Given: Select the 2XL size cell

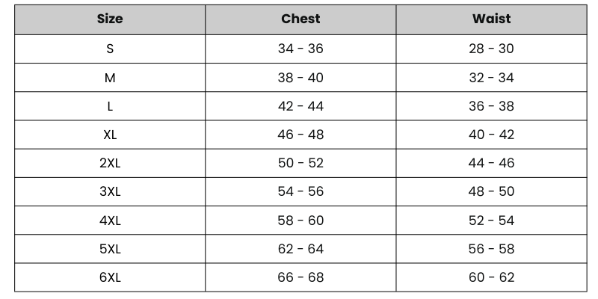Looking at the screenshot, I should click(110, 163).
